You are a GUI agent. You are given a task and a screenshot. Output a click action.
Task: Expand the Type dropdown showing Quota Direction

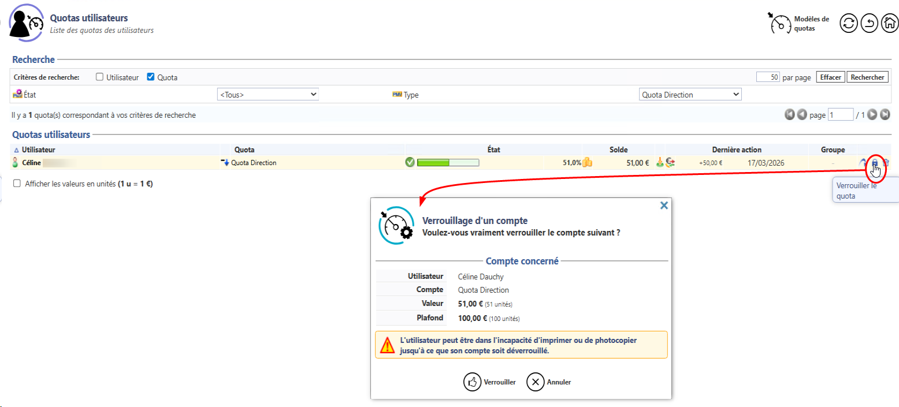click(x=690, y=95)
